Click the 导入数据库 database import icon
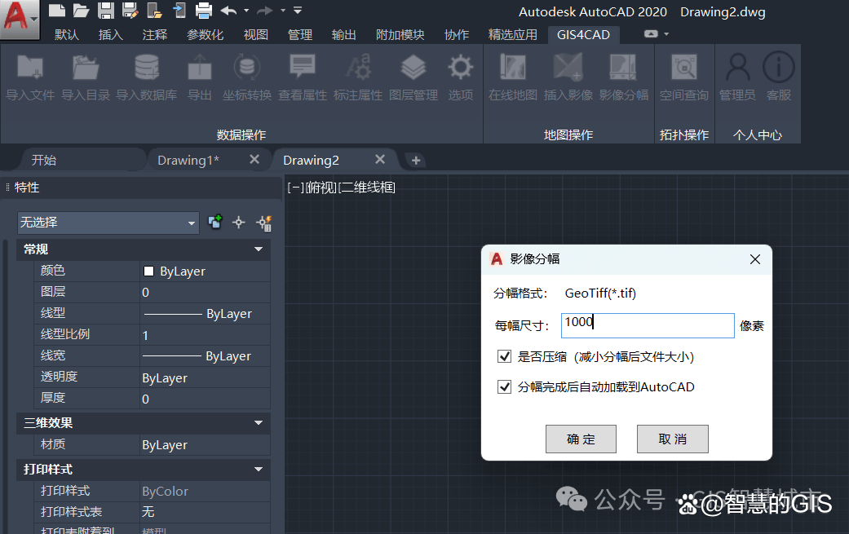849x534 pixels. 146,68
